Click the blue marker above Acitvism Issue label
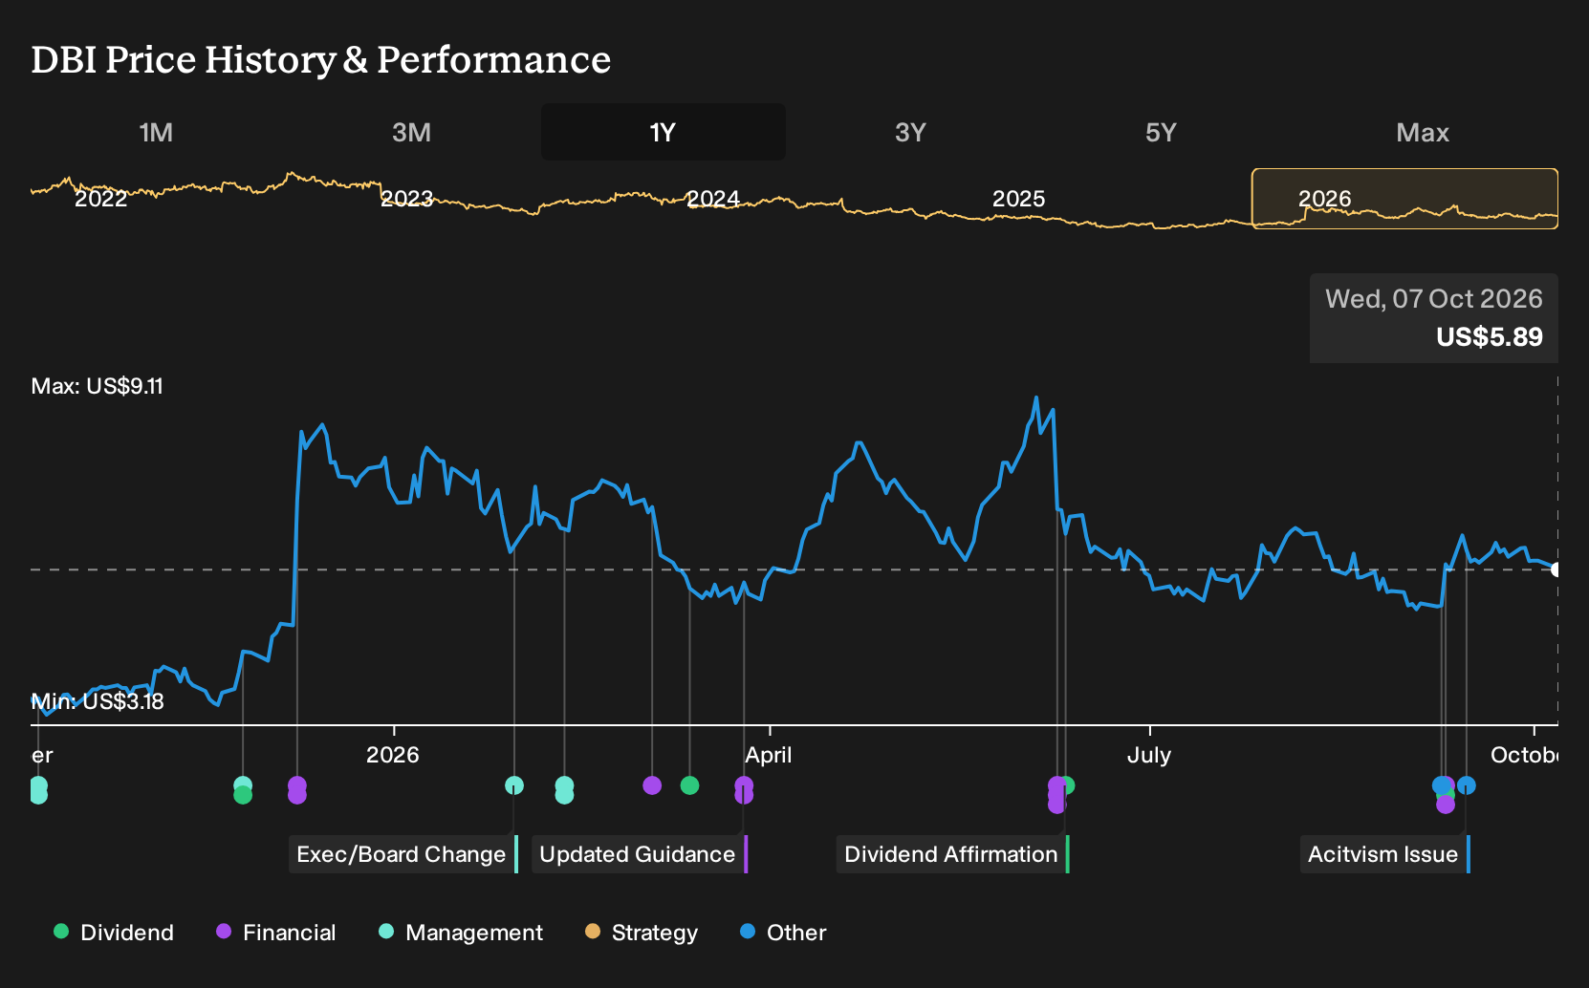The width and height of the screenshot is (1589, 988). 1467,785
